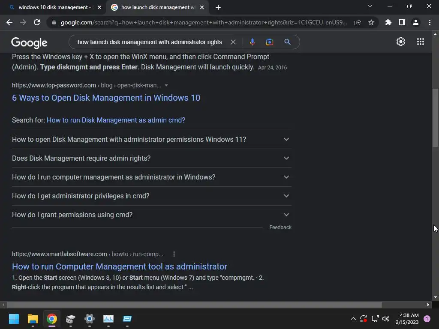Open the blue window taskbar app
The height and width of the screenshot is (329, 439).
(127, 319)
